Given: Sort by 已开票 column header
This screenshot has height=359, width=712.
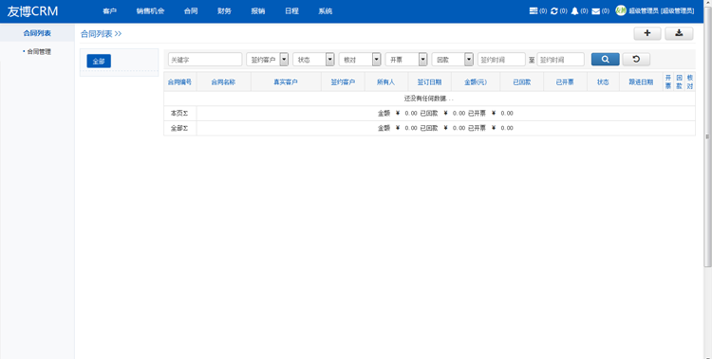Looking at the screenshot, I should (x=565, y=82).
